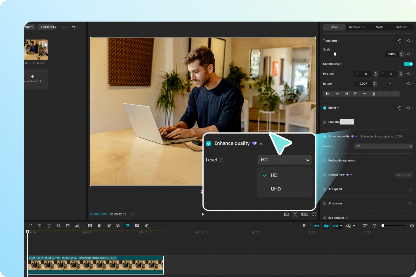Viewport: 416px width, 277px height.
Task: Enter fullscreen preview with the expand arrows icon
Action: tap(314, 214)
